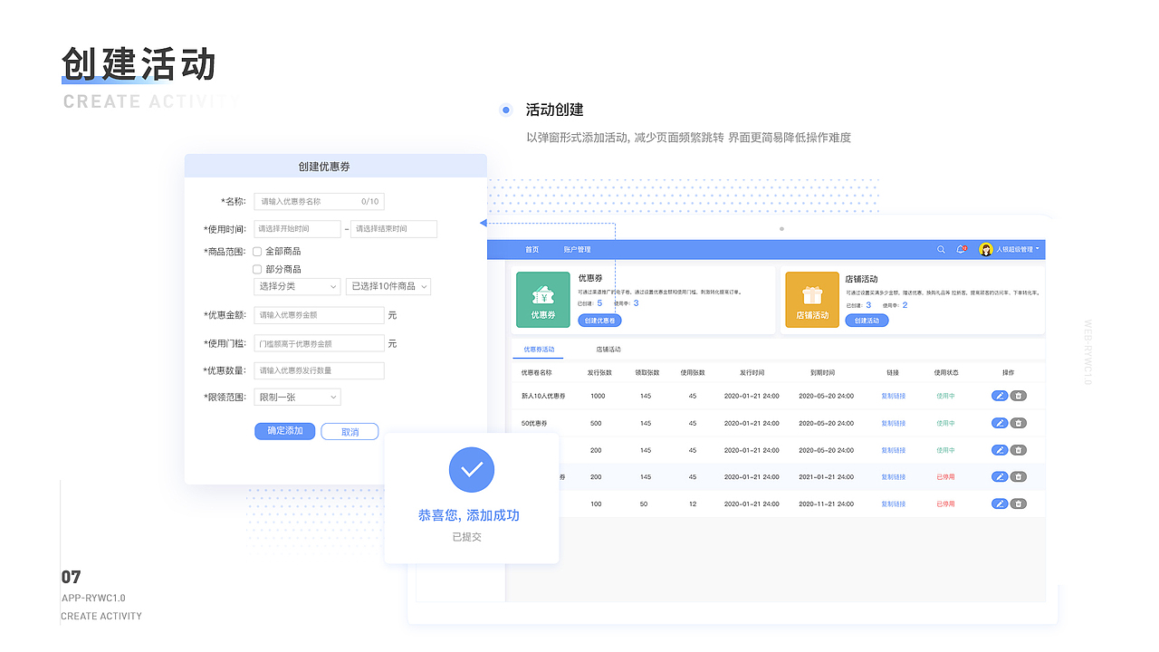
Task: Click the 发行张数 column header
Action: pos(599,372)
